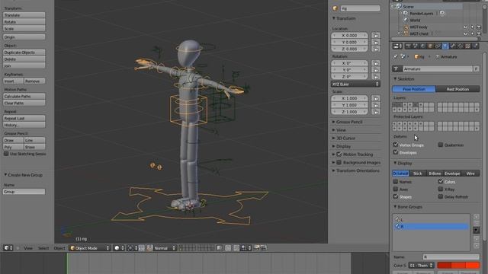Select Wire bone display type
Screen dimensions: 488x274
tap(470, 174)
